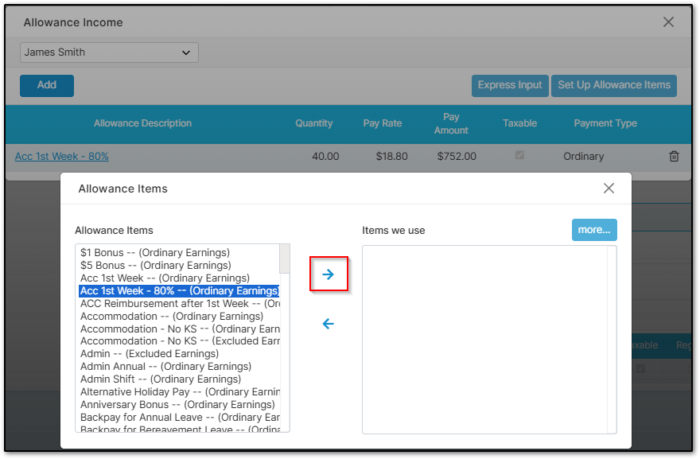Image resolution: width=700 pixels, height=459 pixels.
Task: Click the 40.00 quantity value
Action: click(325, 156)
